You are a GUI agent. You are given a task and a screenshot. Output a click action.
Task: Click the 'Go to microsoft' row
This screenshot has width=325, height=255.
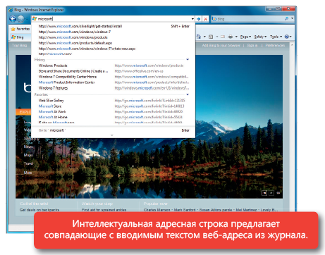[114, 130]
